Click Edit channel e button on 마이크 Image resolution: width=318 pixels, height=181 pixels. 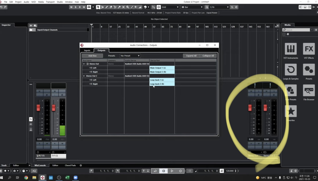[62, 95]
